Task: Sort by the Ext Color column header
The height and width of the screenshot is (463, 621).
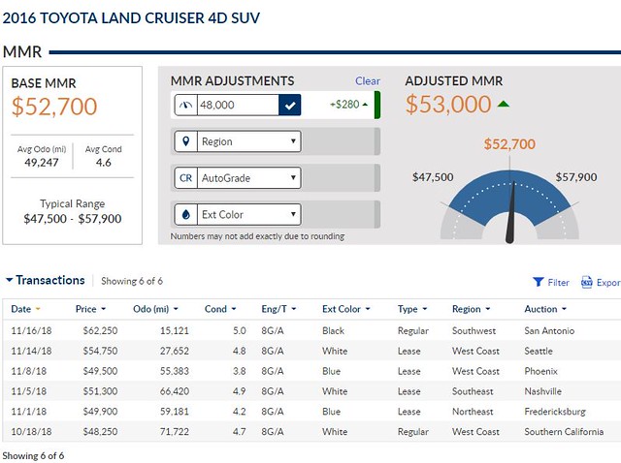Action: [x=345, y=309]
